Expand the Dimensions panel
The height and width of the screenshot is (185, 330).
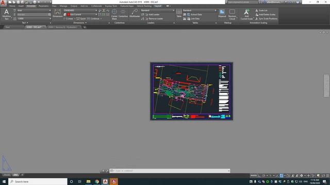click(x=80, y=23)
